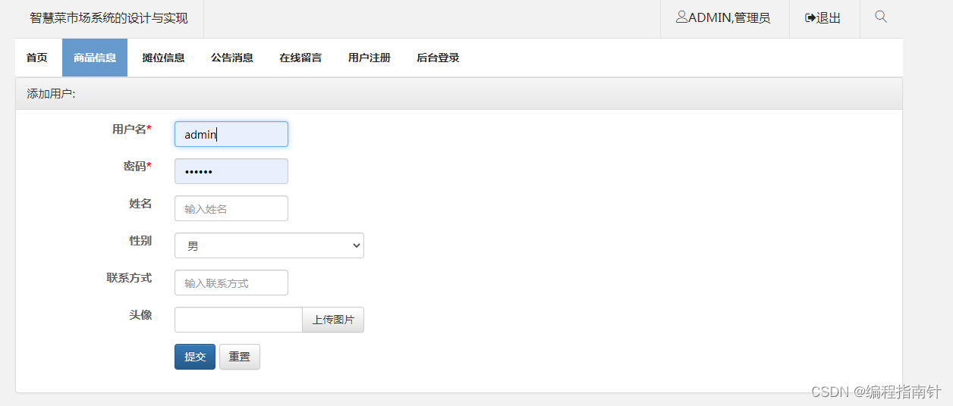Click the 联系方式 field label
This screenshot has height=406, width=953.
(x=129, y=278)
